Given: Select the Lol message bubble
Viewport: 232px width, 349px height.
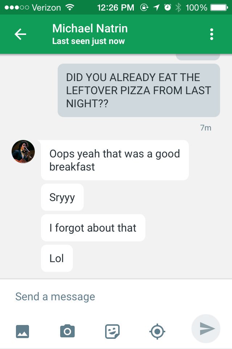Looking at the screenshot, I should pyautogui.click(x=57, y=258).
